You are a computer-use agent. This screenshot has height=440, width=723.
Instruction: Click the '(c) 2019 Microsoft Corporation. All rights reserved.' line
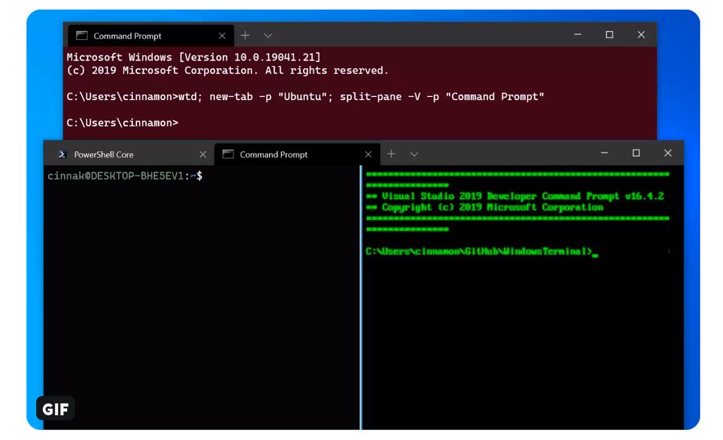pyautogui.click(x=228, y=71)
